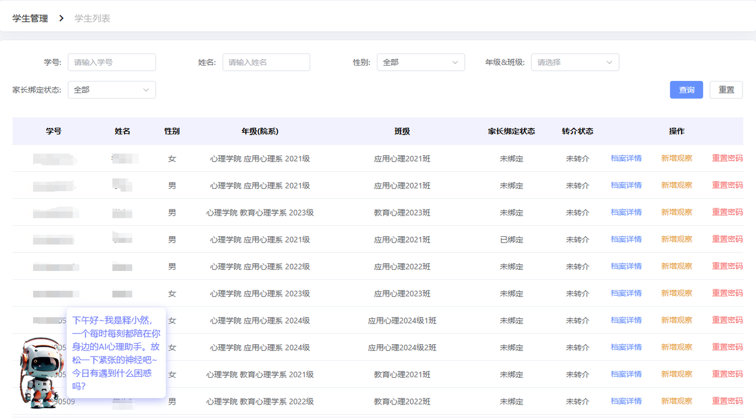This screenshot has width=756, height=418.
Task: Open 档案详情 for 教育心理2021班 student
Action: (626, 374)
